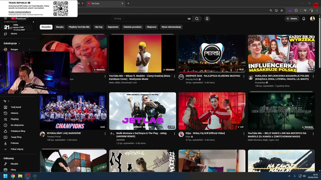The width and height of the screenshot is (321, 180).
Task: Select the Rapowanie filter chip
Action: click(x=113, y=27)
